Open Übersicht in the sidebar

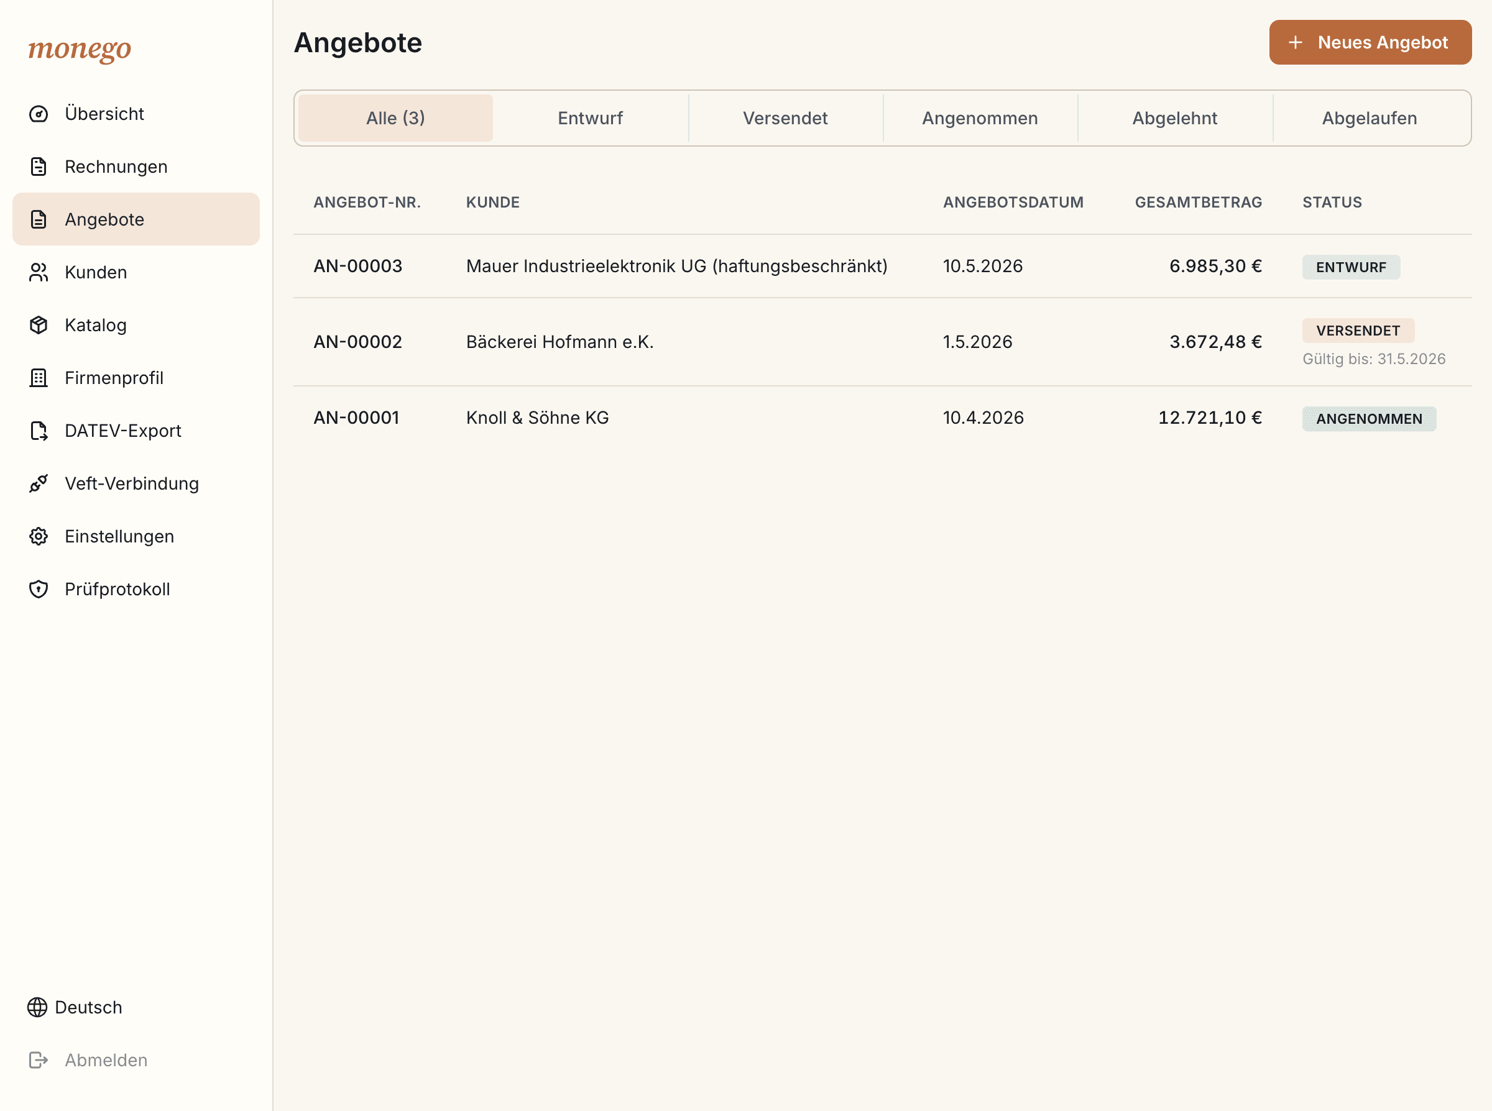click(x=136, y=114)
